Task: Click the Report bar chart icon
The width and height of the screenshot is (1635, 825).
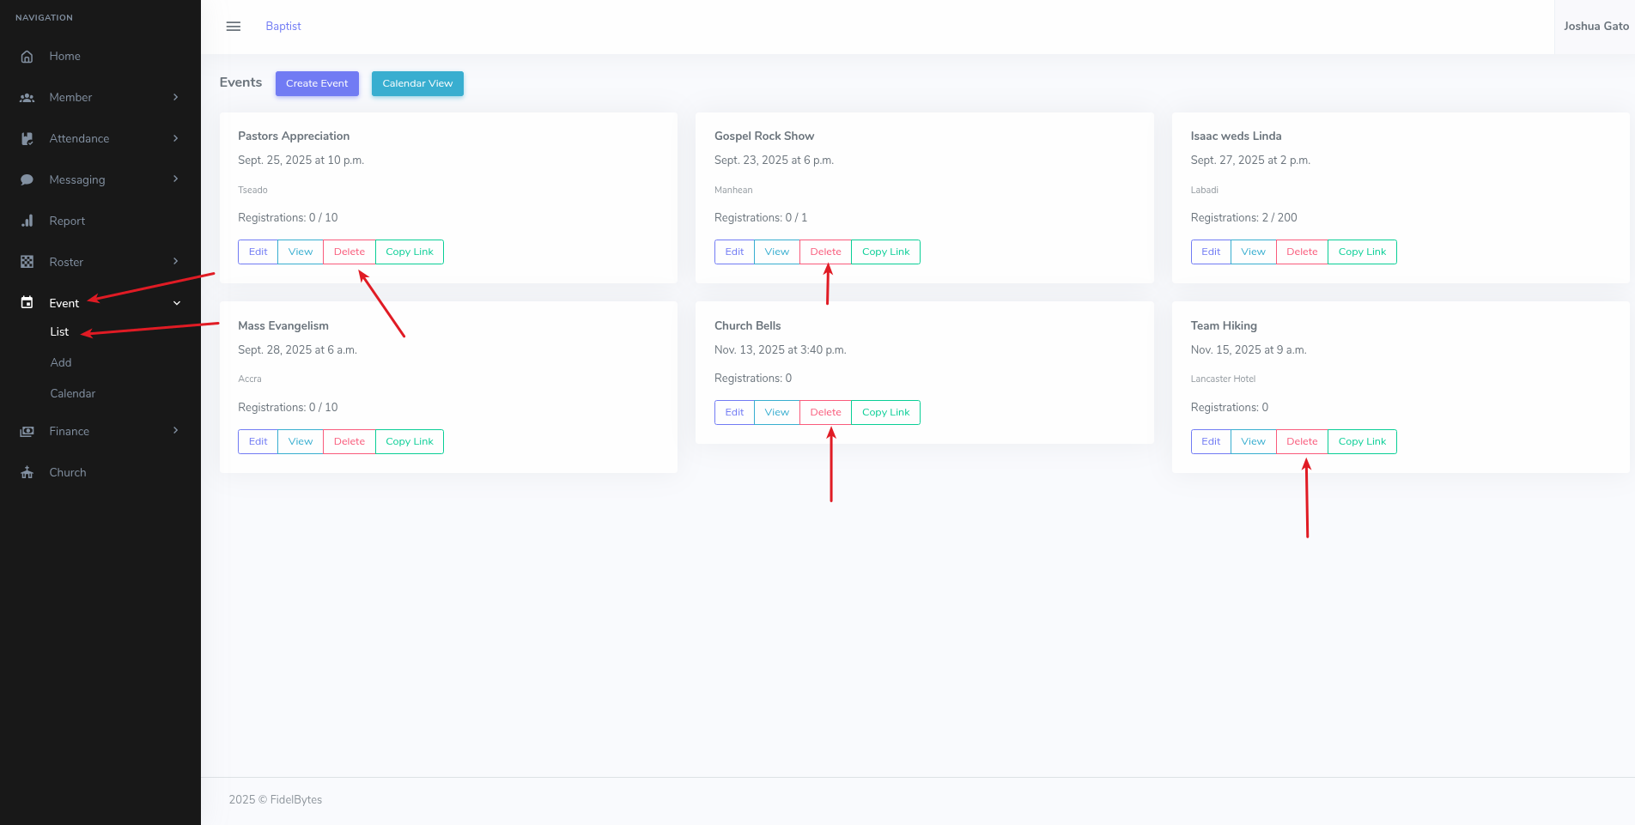Action: (x=27, y=221)
